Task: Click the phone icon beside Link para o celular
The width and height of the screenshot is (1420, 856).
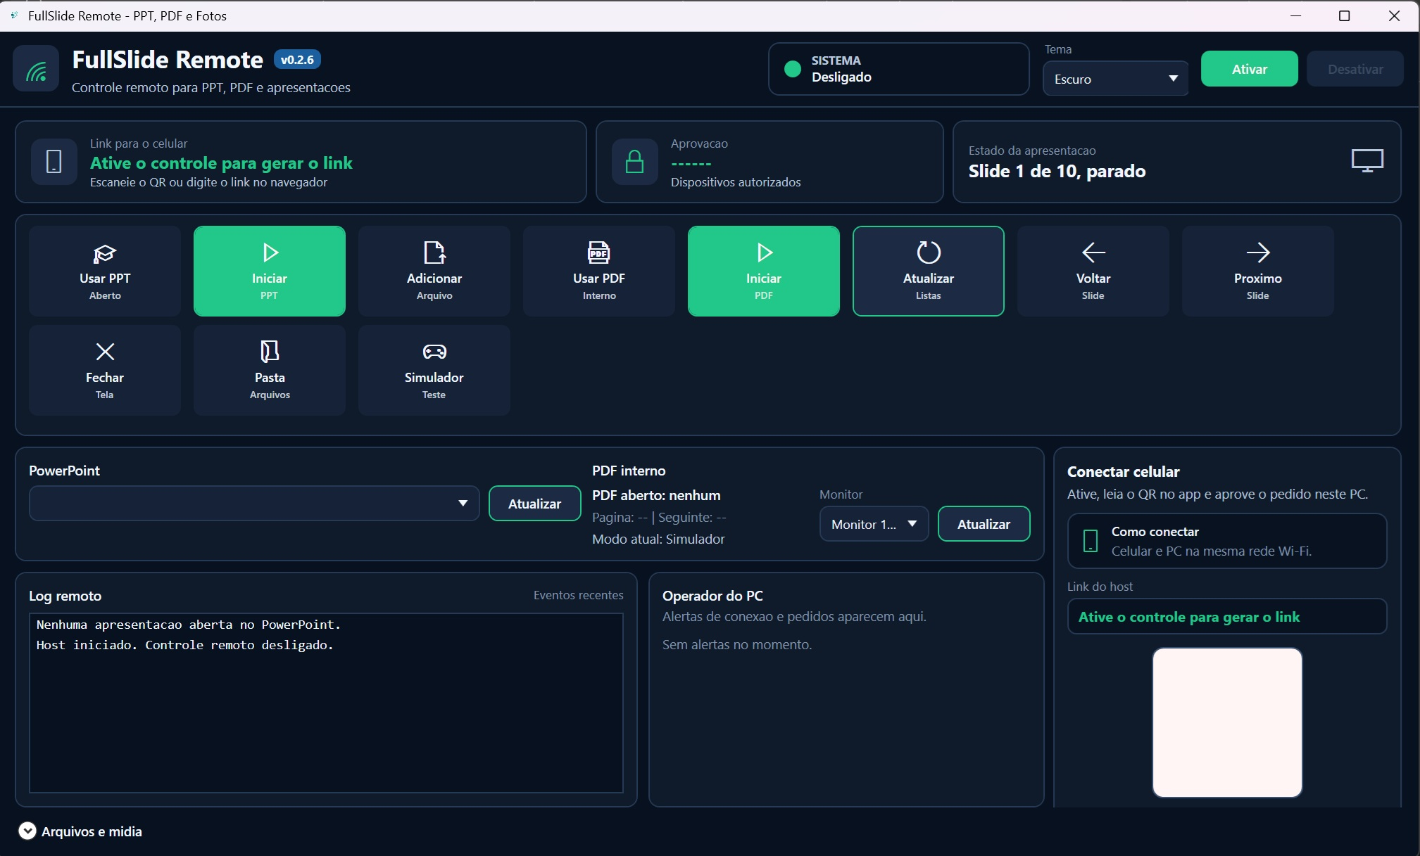Action: (54, 162)
